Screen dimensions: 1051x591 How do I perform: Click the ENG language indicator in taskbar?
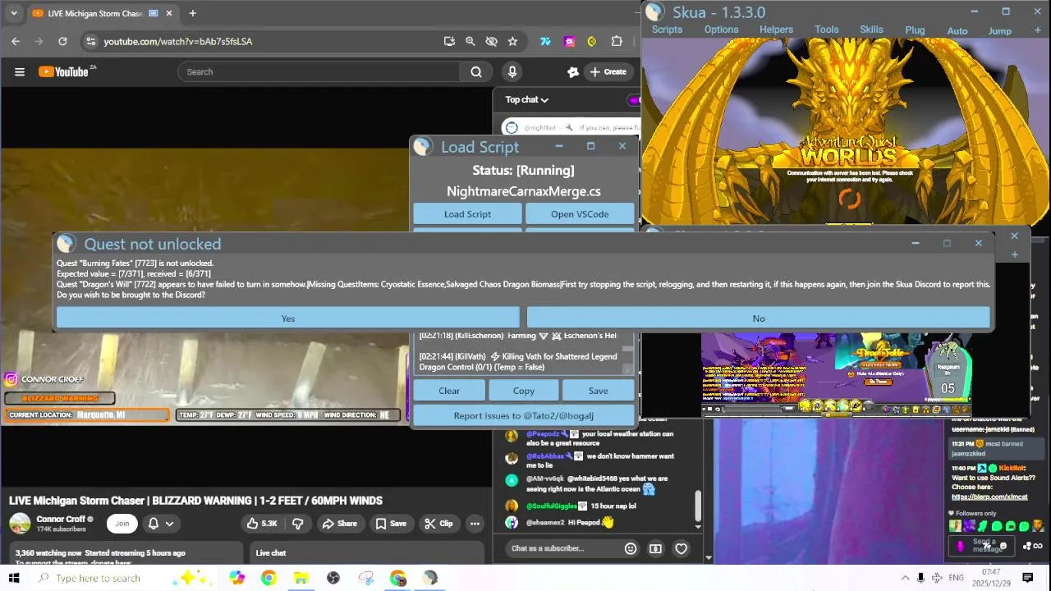(956, 578)
